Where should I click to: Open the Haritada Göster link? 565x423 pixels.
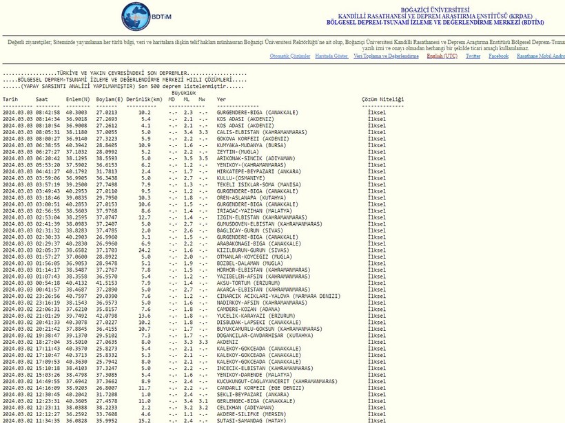332,56
